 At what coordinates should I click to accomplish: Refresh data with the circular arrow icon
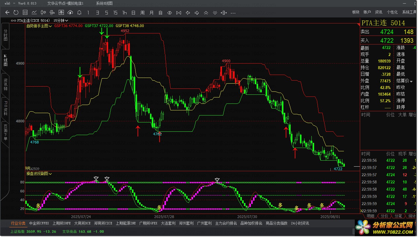[16, 12]
